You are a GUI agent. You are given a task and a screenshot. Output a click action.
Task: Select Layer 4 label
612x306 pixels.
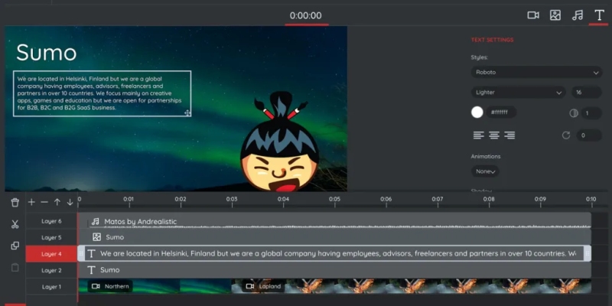click(51, 254)
